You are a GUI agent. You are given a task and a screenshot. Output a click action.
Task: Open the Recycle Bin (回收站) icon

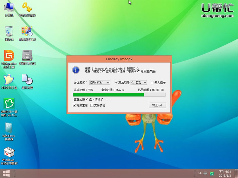9,32
